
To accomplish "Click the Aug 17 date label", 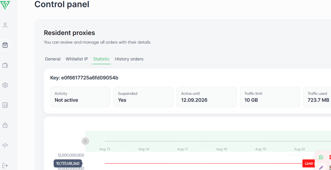I will 182,149.
